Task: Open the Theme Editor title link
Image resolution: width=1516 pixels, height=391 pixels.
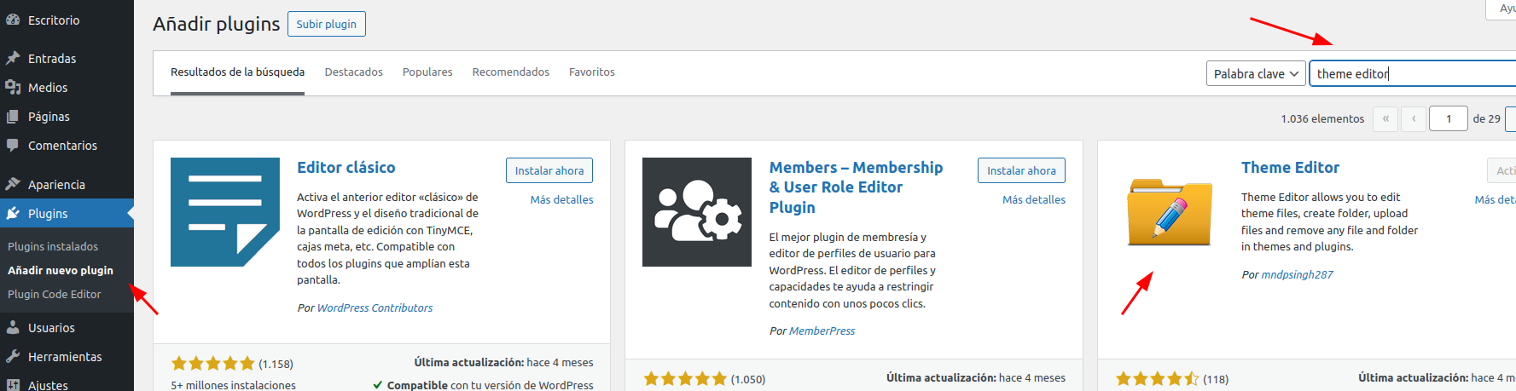Action: (1290, 167)
